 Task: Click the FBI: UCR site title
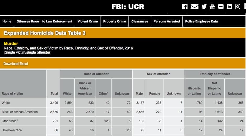tap(128, 7)
